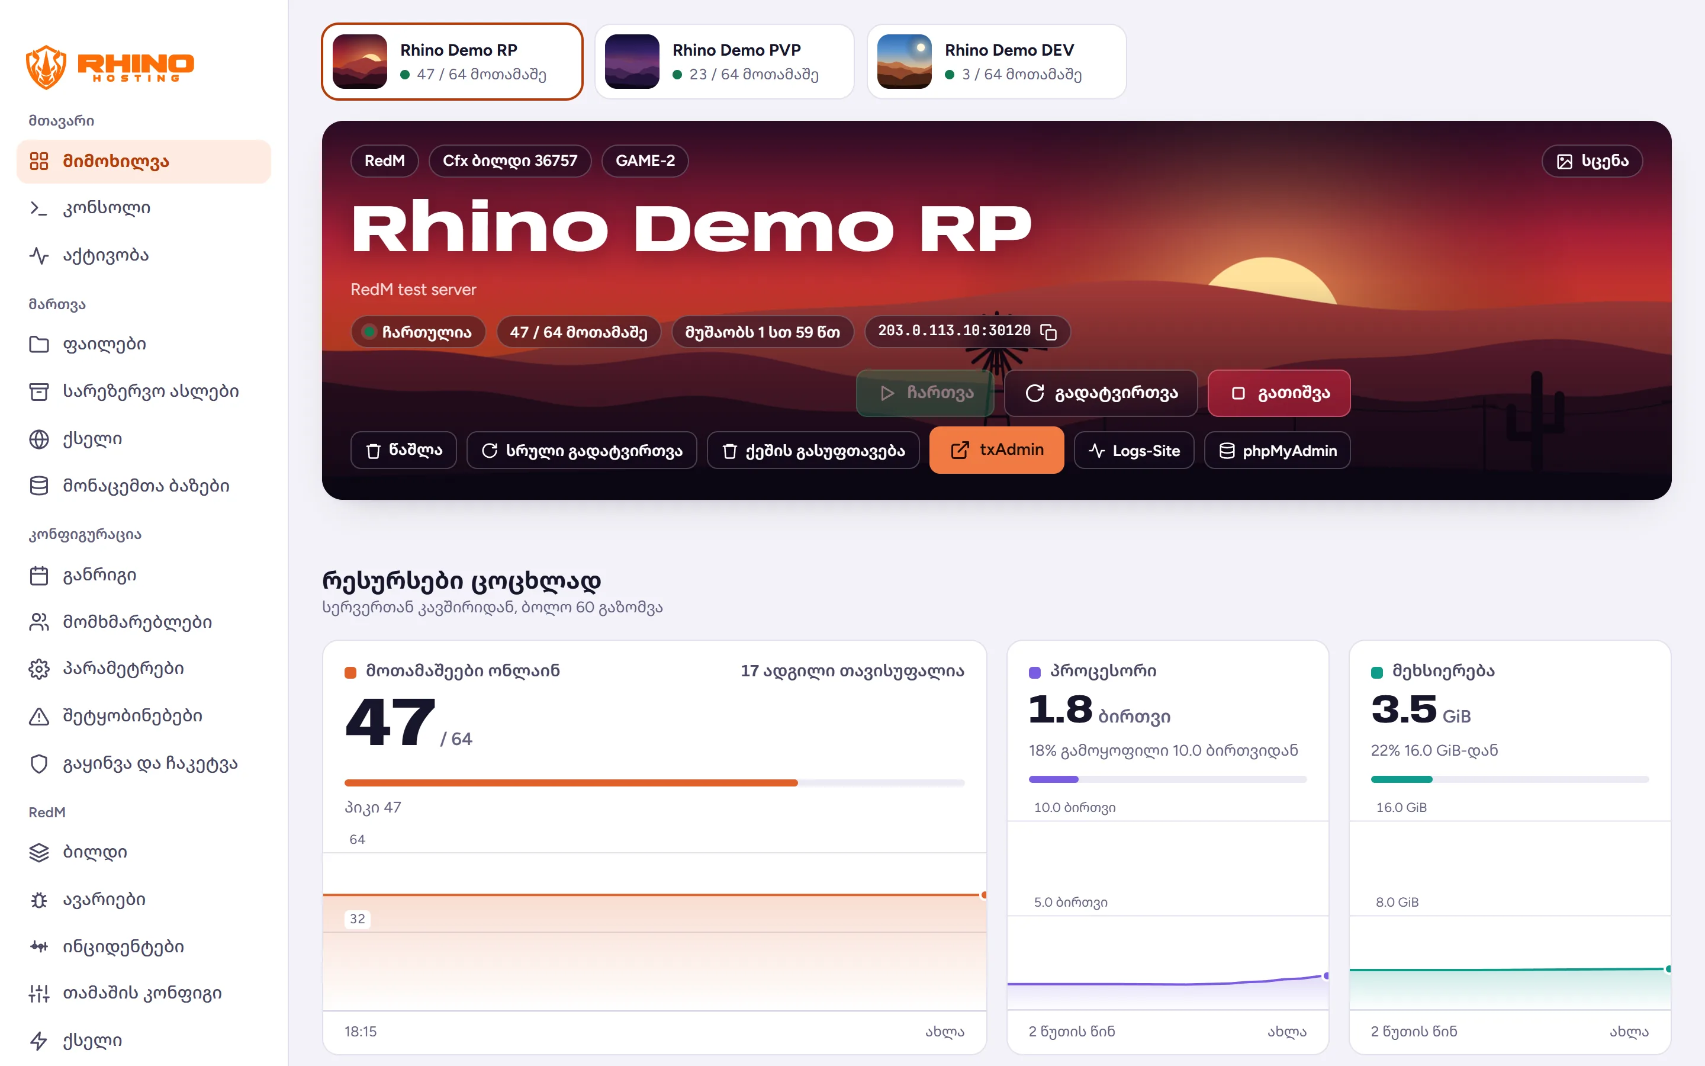Open სარეზერვო ასლები backups
Image resolution: width=1705 pixels, height=1066 pixels.
click(x=144, y=391)
